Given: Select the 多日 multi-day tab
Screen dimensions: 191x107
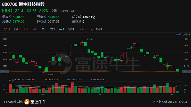Looking at the screenshot, I should tap(17, 29).
